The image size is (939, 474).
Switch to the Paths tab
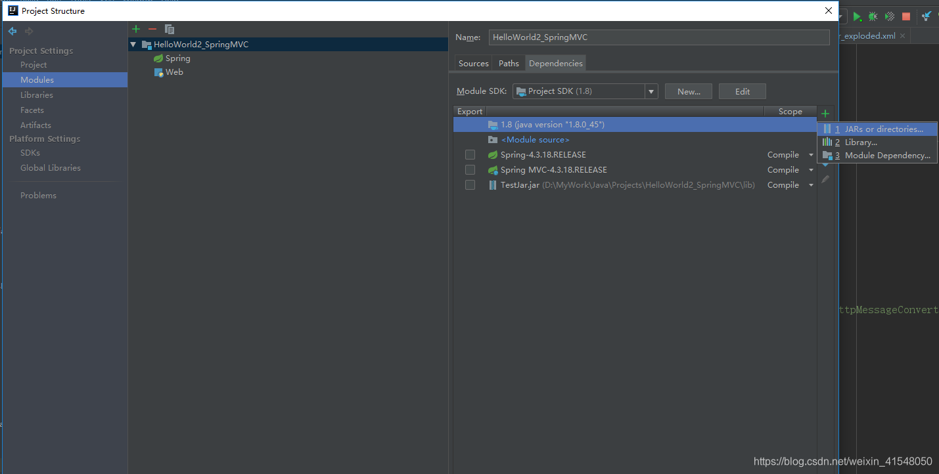[x=509, y=63]
